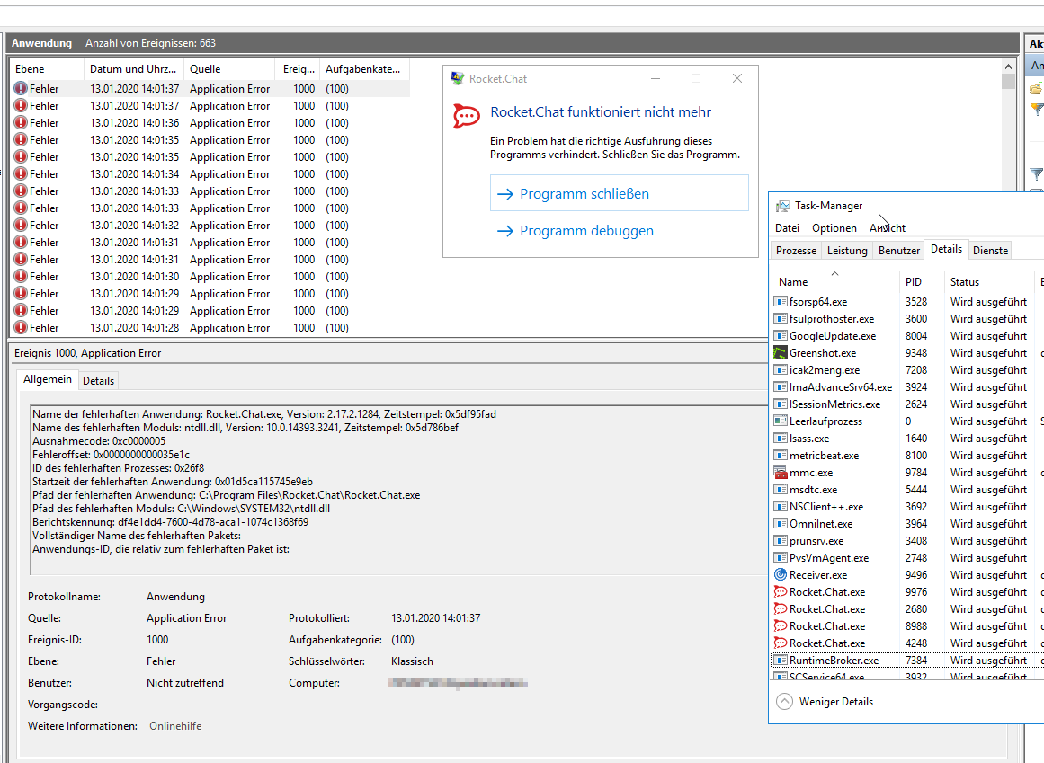Select the Allgemein event tab
This screenshot has width=1044, height=763.
click(48, 379)
